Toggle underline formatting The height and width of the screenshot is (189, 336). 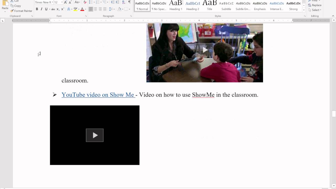coord(46,9)
